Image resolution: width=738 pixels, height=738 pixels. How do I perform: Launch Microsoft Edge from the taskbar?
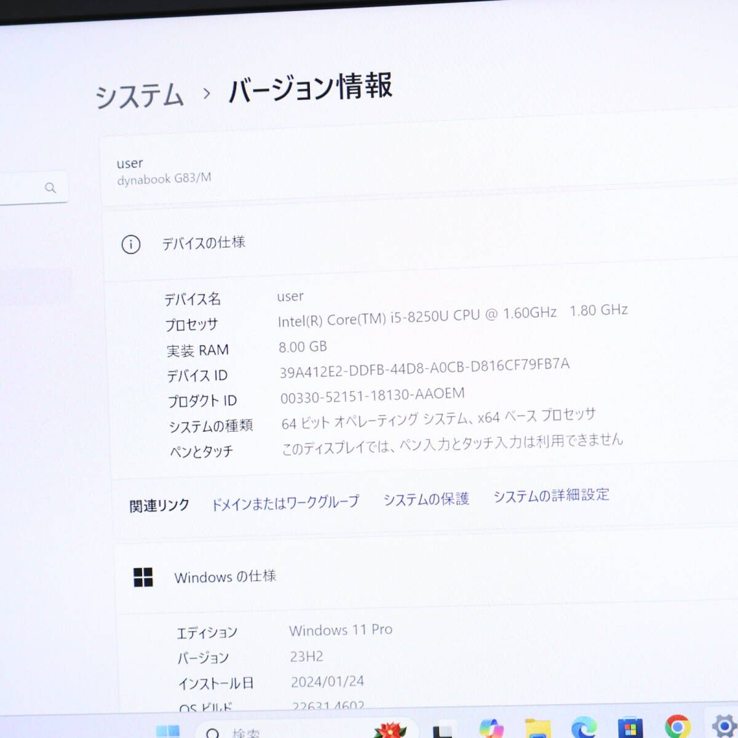coord(583,728)
